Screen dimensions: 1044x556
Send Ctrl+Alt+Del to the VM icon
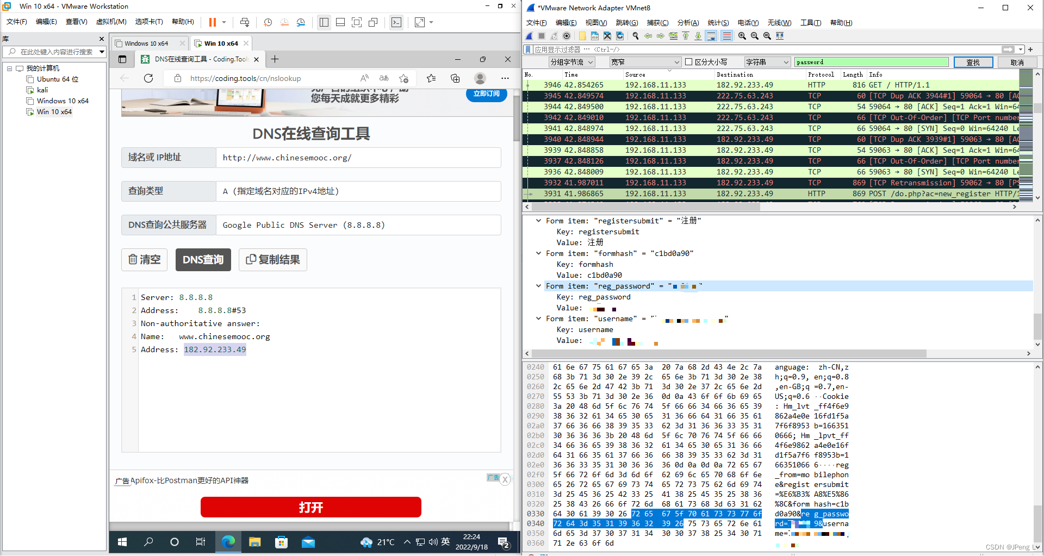point(245,22)
